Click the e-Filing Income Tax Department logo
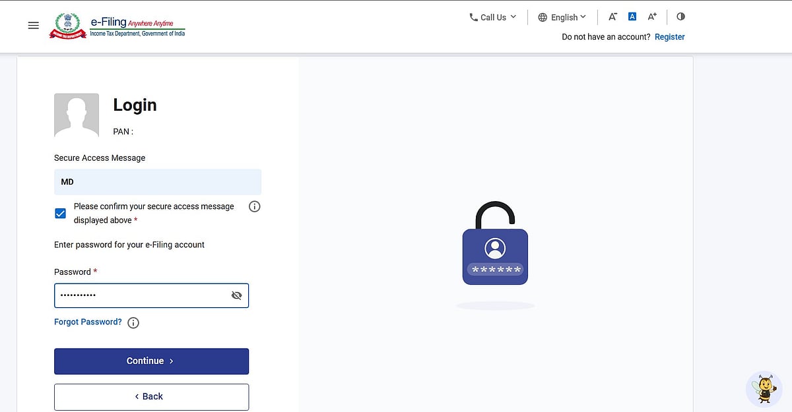This screenshot has width=792, height=412. tap(117, 26)
